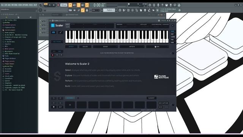Click the paint brush icon in toolbar
243x137 pixels.
(x=79, y=10)
